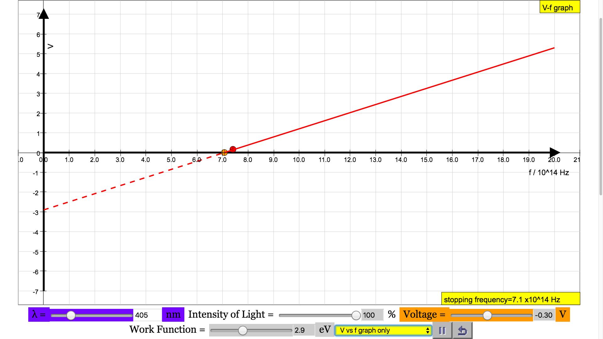Click the purple 'λ =' label
The image size is (603, 339).
39,315
